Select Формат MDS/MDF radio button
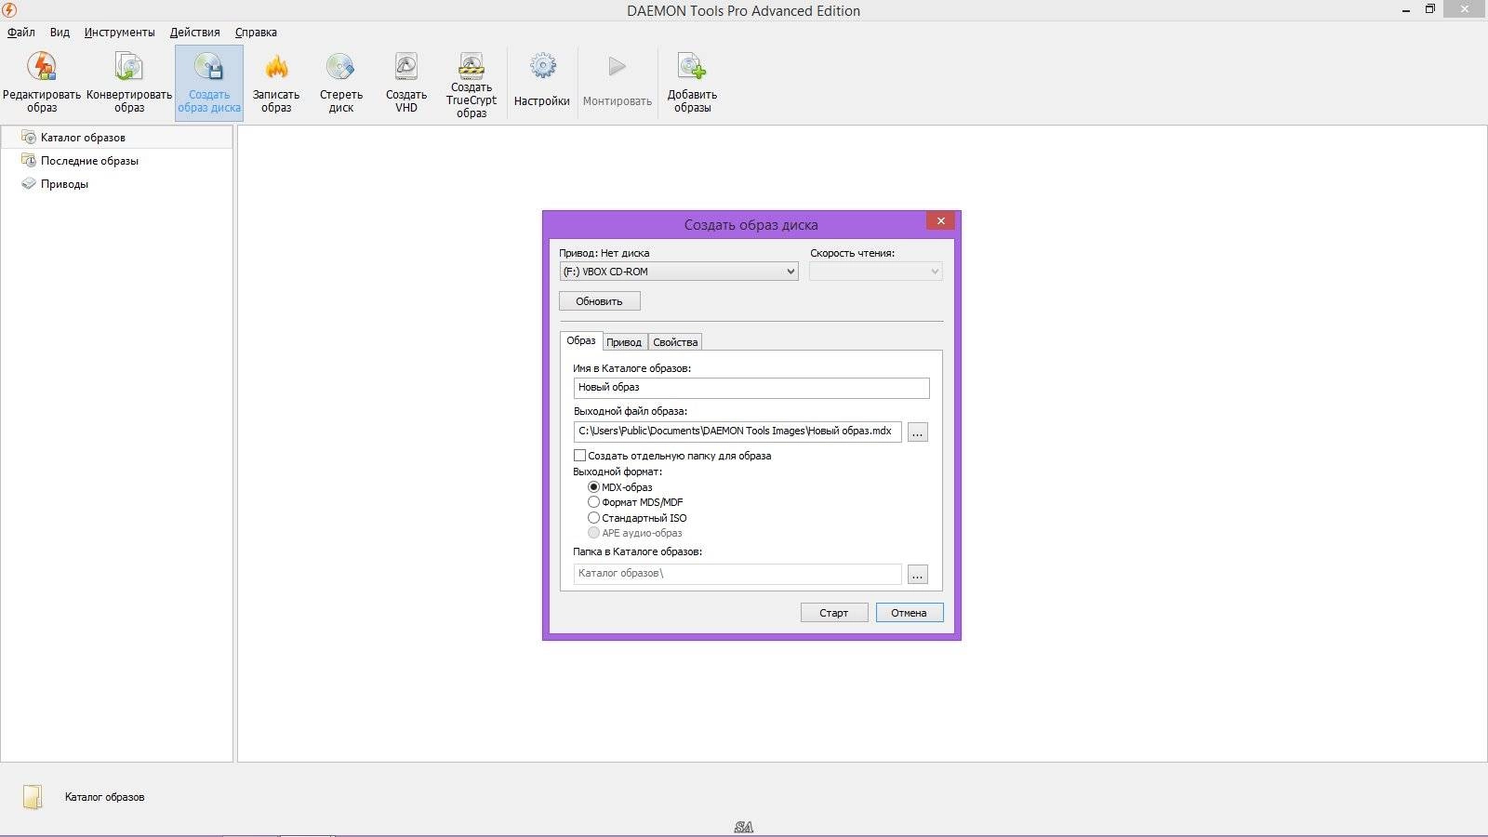Image resolution: width=1488 pixels, height=837 pixels. pyautogui.click(x=593, y=502)
